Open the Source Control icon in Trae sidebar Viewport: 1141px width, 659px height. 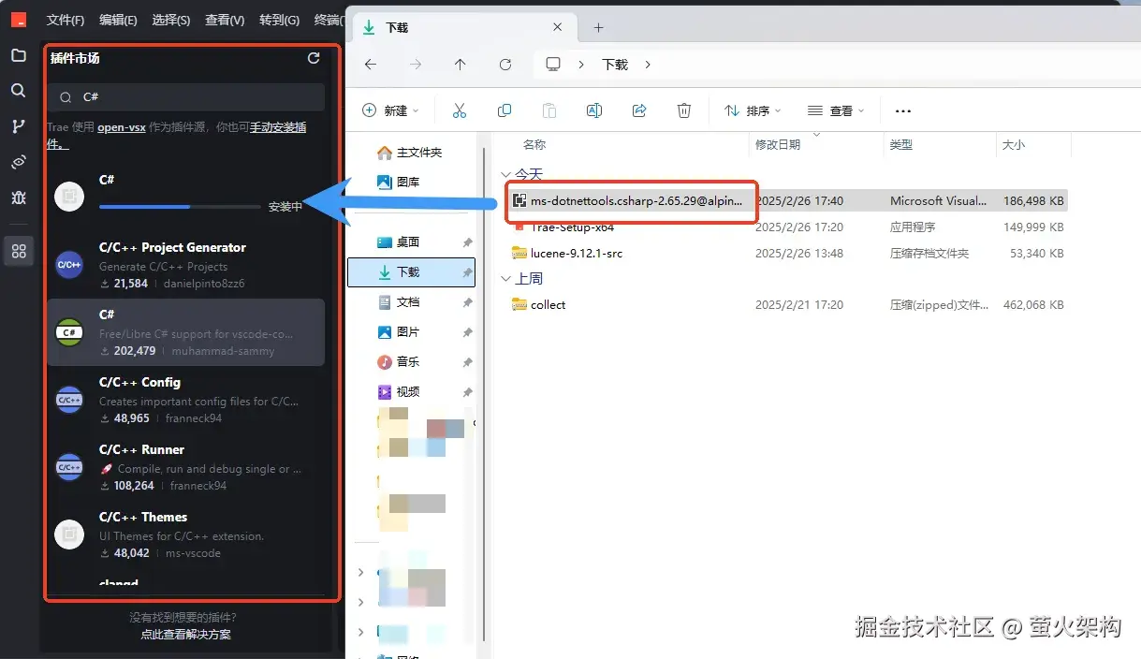19,126
